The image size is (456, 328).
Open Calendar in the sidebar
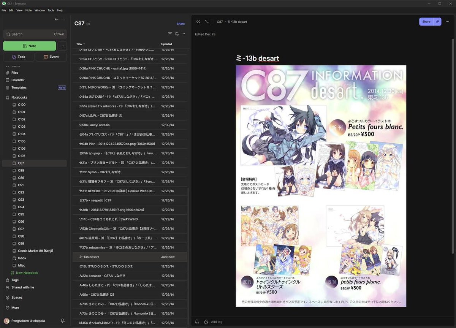pyautogui.click(x=18, y=80)
